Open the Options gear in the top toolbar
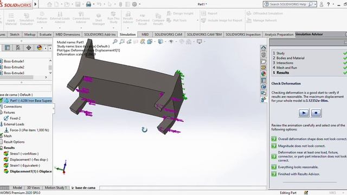The height and width of the screenshot is (195, 347). 134,4
